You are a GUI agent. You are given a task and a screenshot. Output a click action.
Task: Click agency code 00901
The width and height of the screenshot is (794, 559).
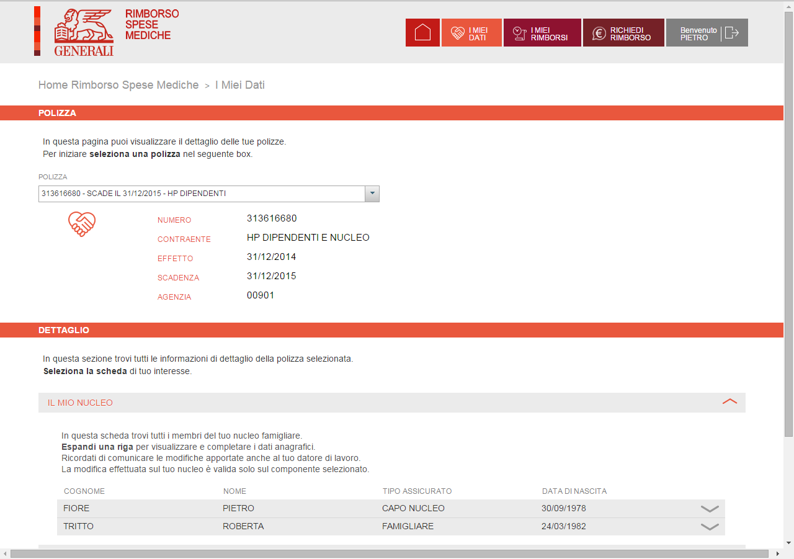tap(261, 295)
